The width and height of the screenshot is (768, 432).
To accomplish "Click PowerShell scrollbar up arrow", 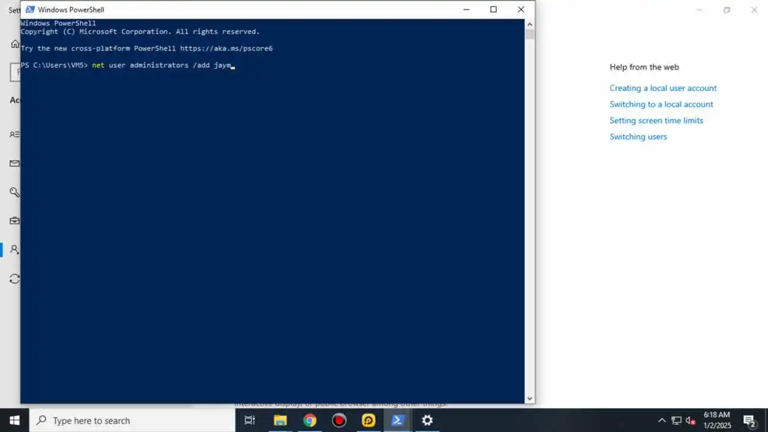I will click(530, 24).
